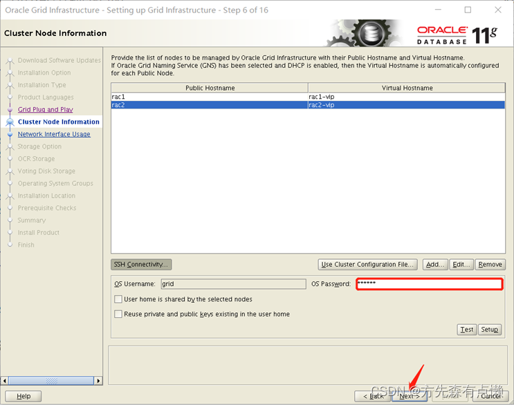Viewport: 514px width, 405px height.
Task: Click the Edit node button
Action: click(x=461, y=265)
